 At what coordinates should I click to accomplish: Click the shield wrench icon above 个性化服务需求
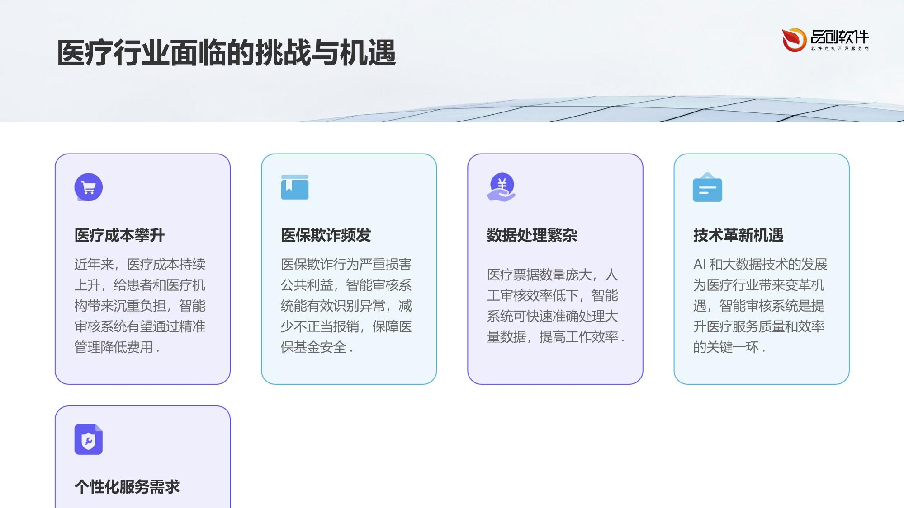pos(89,439)
